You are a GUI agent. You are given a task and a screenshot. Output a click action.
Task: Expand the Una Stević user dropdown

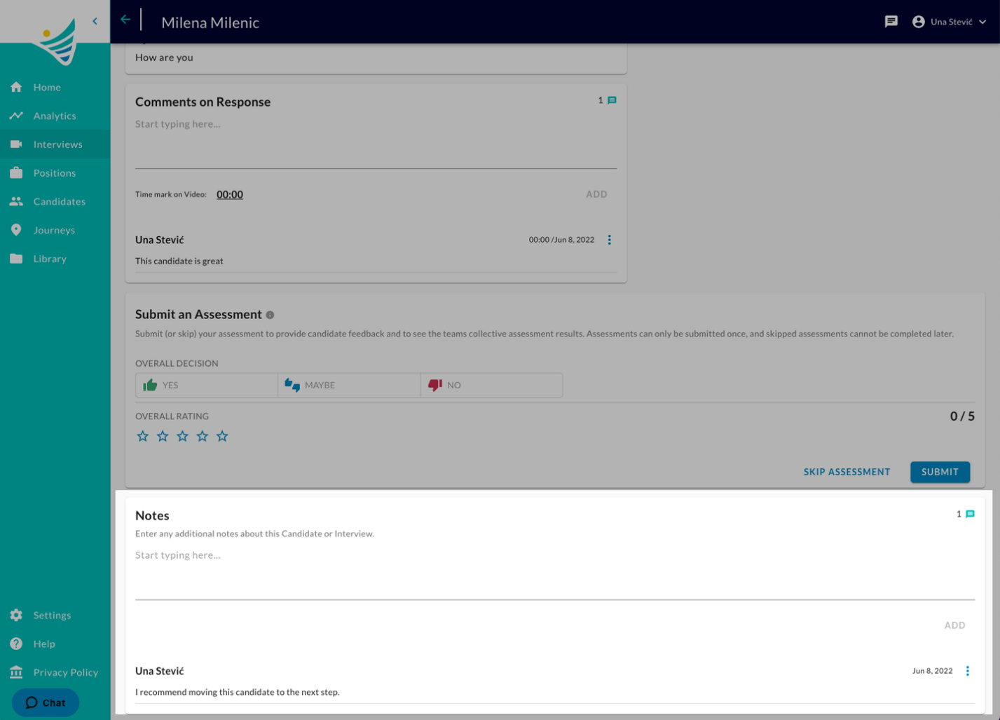coord(950,22)
